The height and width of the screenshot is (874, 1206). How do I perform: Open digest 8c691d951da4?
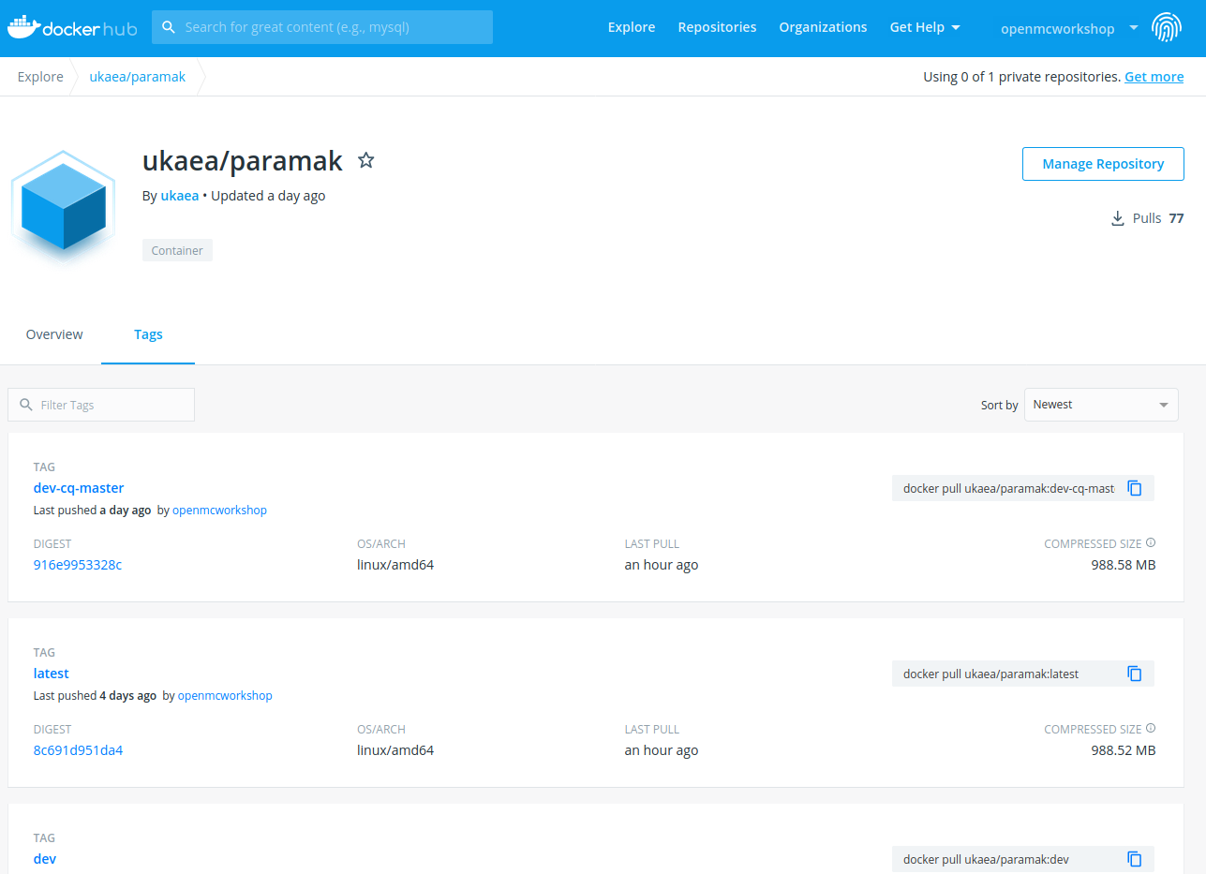click(x=78, y=750)
